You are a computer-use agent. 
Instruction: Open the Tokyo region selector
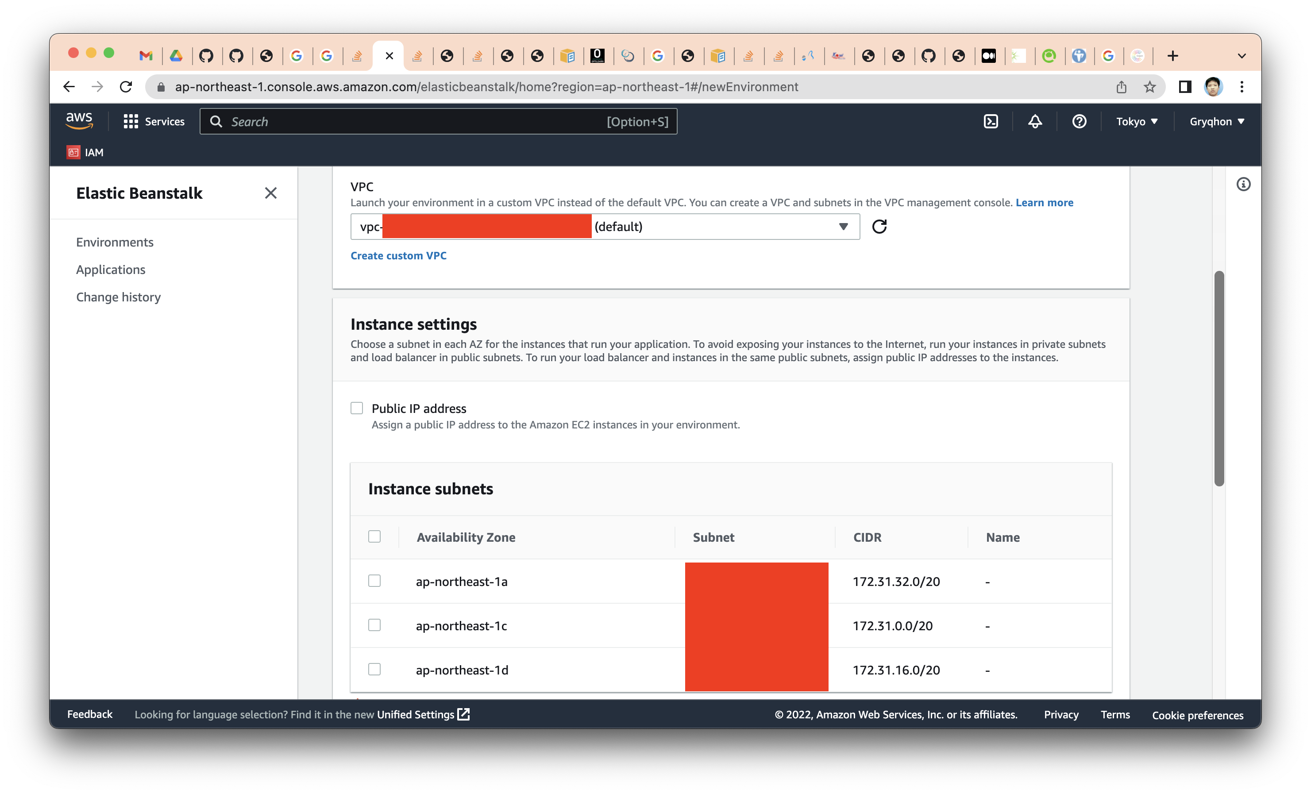coord(1137,121)
